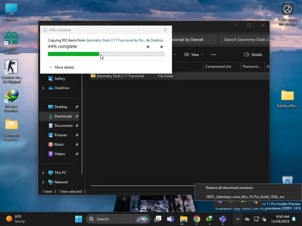Expand the OneDrive tree node

tap(43, 88)
